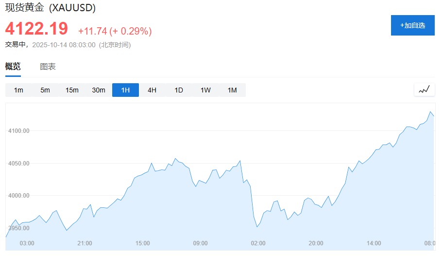
Task: Click the 现货黄金 (XAUUSD) title
Action: pos(50,8)
